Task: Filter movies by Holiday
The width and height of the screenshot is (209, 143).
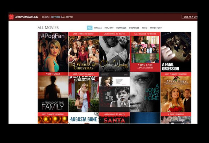Action: click(109, 28)
